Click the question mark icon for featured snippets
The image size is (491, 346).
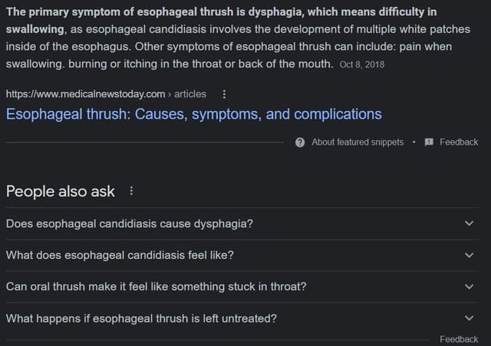[x=300, y=142]
